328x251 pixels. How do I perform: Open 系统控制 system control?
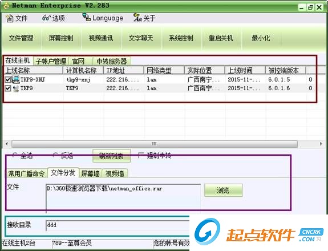181,38
